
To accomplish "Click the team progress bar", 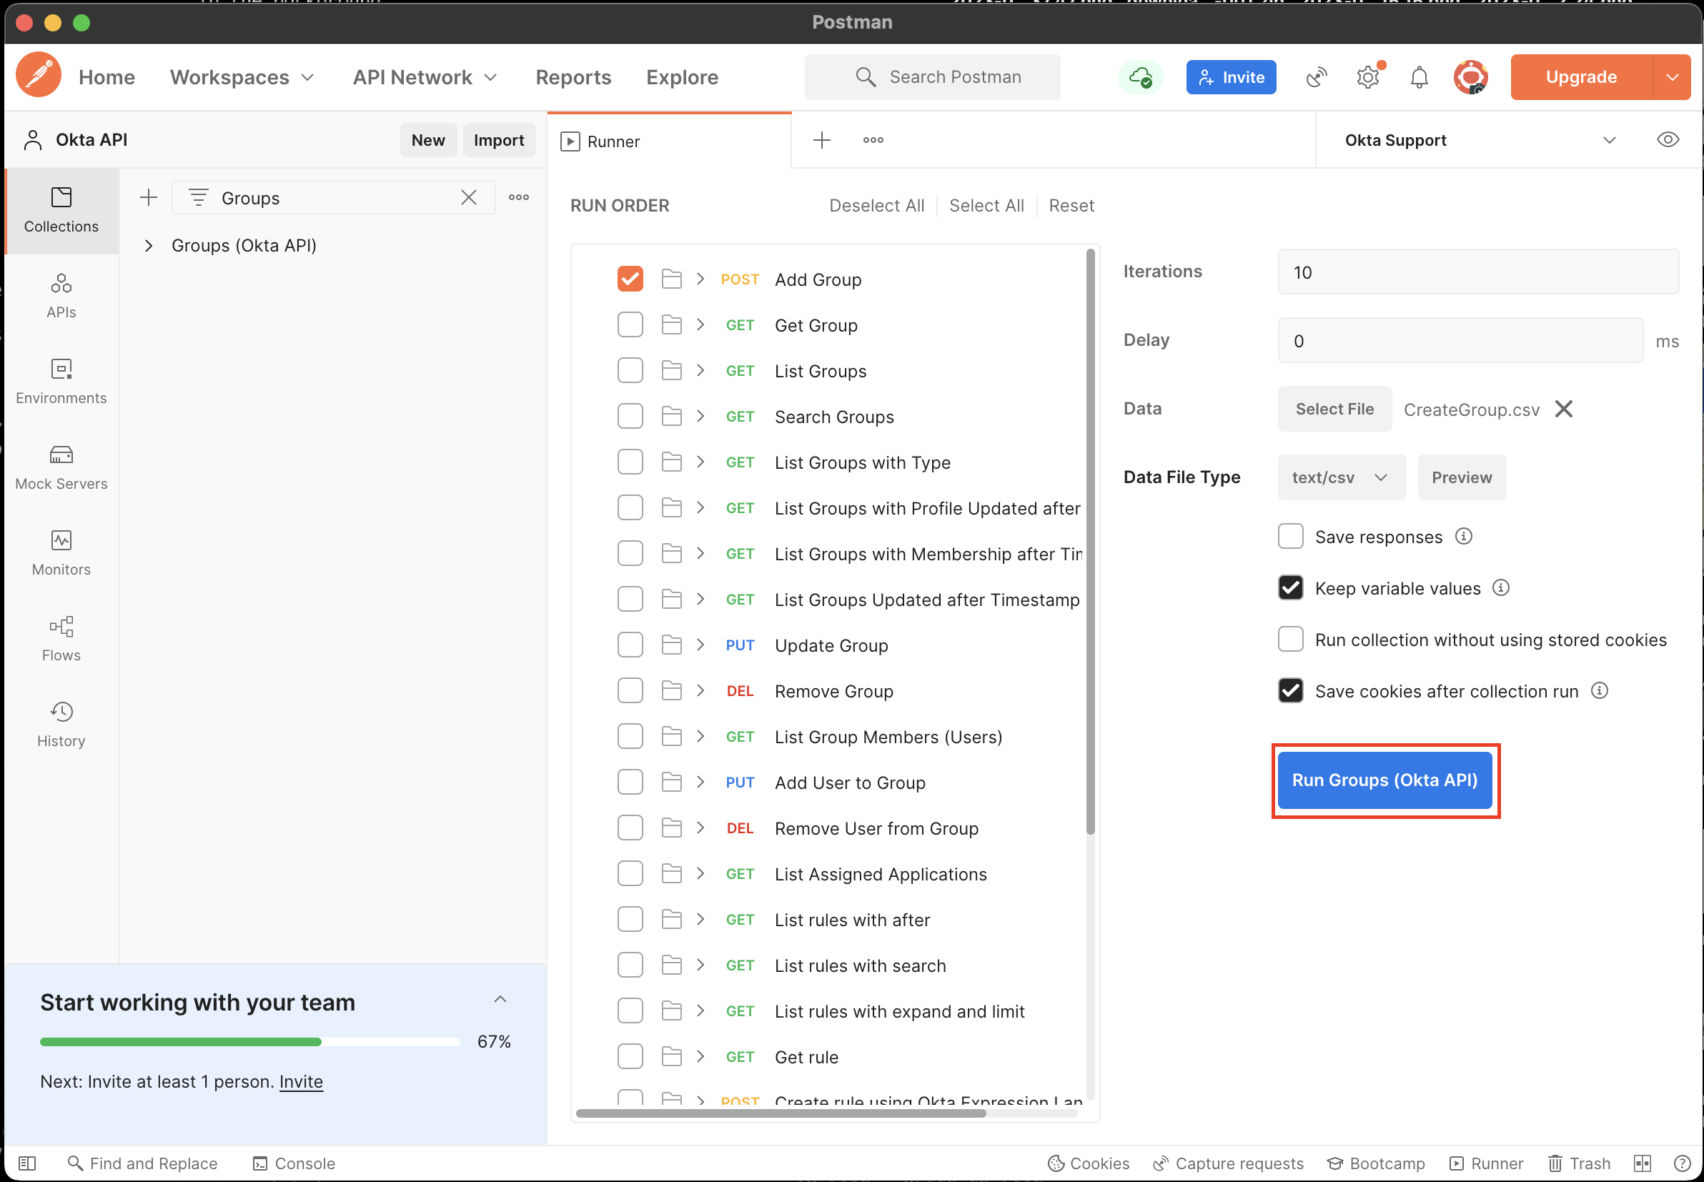I will 249,1041.
